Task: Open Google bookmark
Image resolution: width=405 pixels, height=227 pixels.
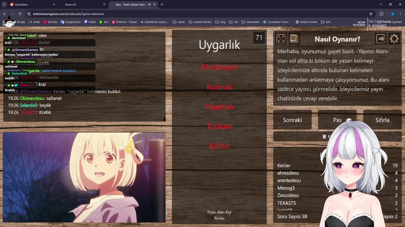Action: pyautogui.click(x=19, y=22)
